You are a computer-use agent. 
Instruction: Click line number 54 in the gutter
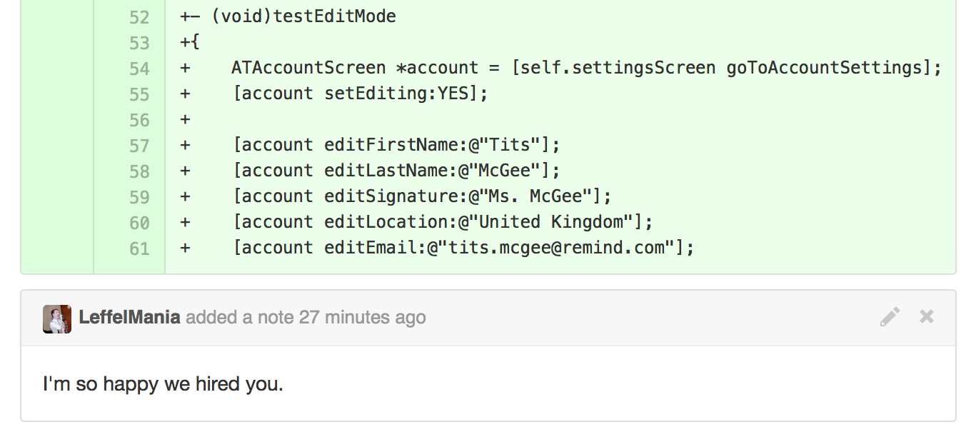click(139, 69)
